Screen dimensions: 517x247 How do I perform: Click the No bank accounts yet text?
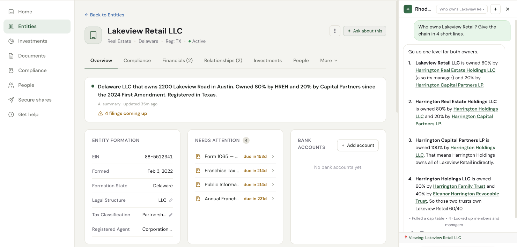click(x=338, y=167)
